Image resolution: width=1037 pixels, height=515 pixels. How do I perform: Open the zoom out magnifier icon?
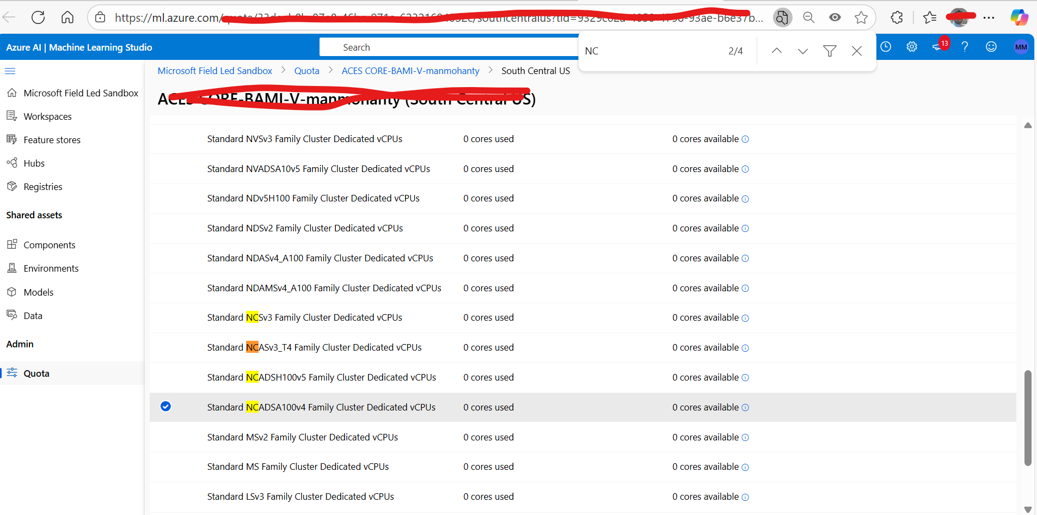[809, 17]
